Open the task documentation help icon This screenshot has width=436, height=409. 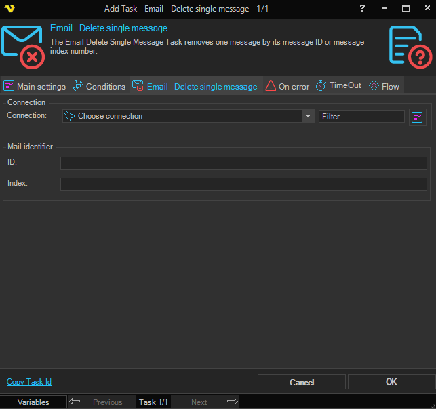tap(411, 47)
